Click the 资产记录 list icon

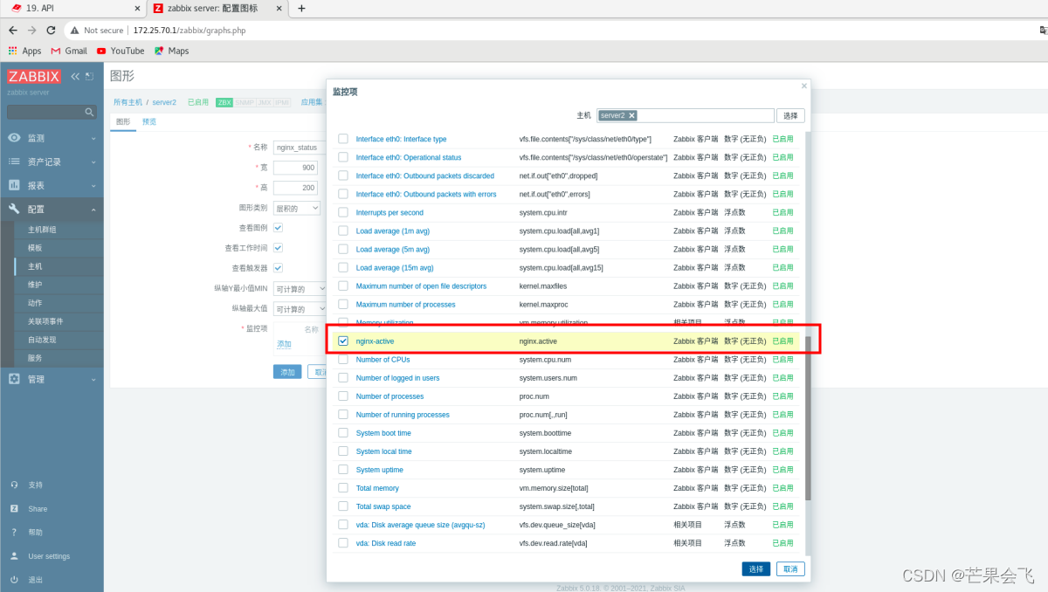14,162
